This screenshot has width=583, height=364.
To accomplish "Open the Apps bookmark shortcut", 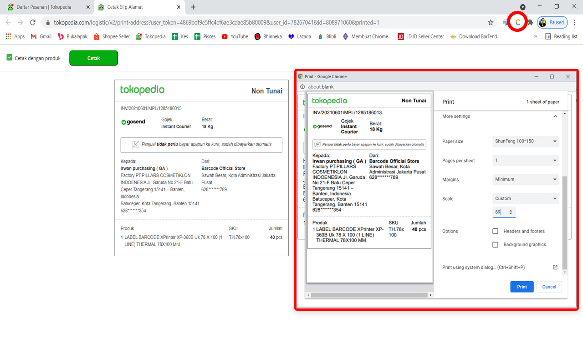I will 15,36.
